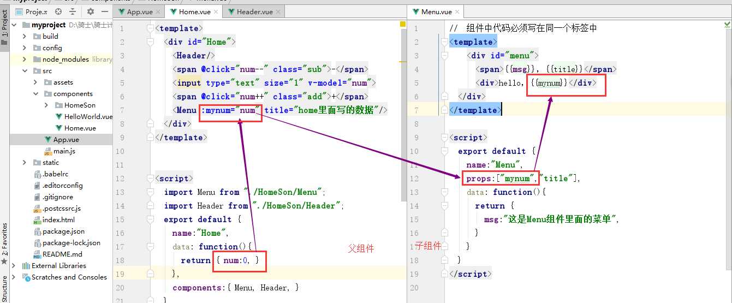The width and height of the screenshot is (732, 303).
Task: Click the Scratches and Consoles icon
Action: click(x=26, y=277)
